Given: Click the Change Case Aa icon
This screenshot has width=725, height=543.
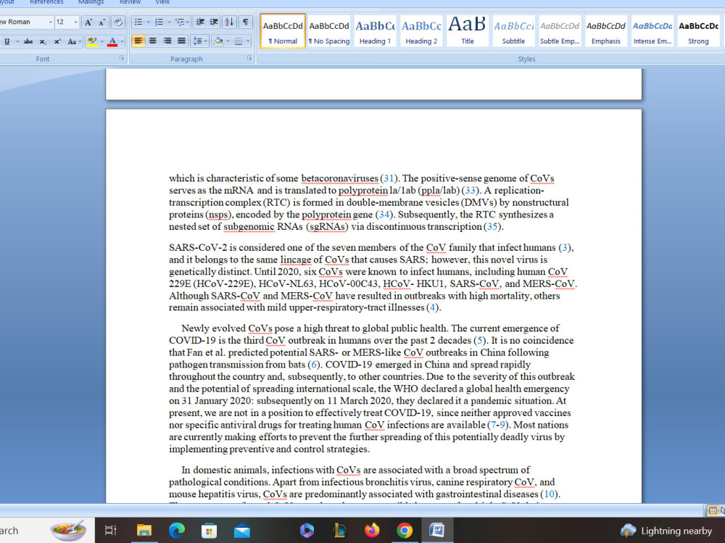Looking at the screenshot, I should coord(72,41).
